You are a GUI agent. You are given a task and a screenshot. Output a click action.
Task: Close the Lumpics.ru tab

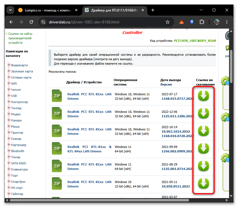pyautogui.click(x=76, y=10)
